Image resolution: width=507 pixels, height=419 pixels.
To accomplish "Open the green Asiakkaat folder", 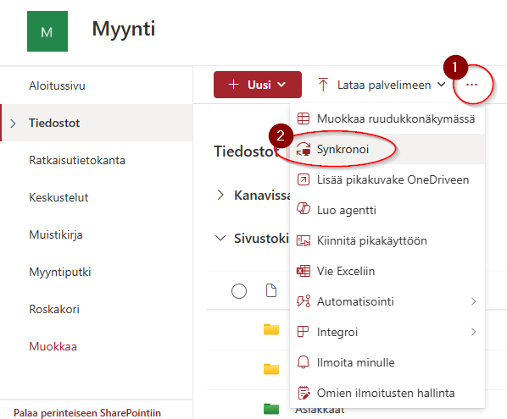I will pos(271,409).
